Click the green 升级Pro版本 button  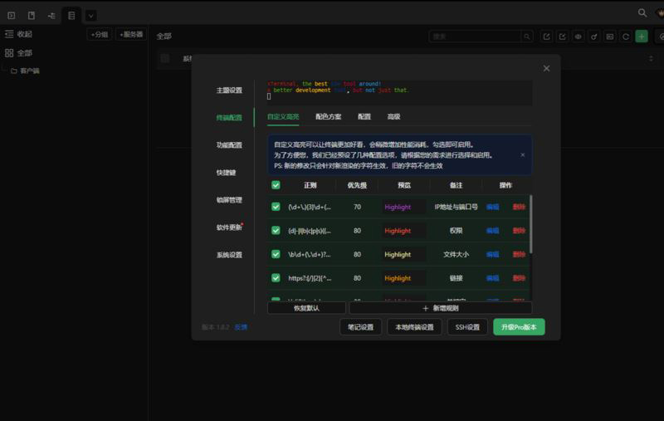pos(519,327)
